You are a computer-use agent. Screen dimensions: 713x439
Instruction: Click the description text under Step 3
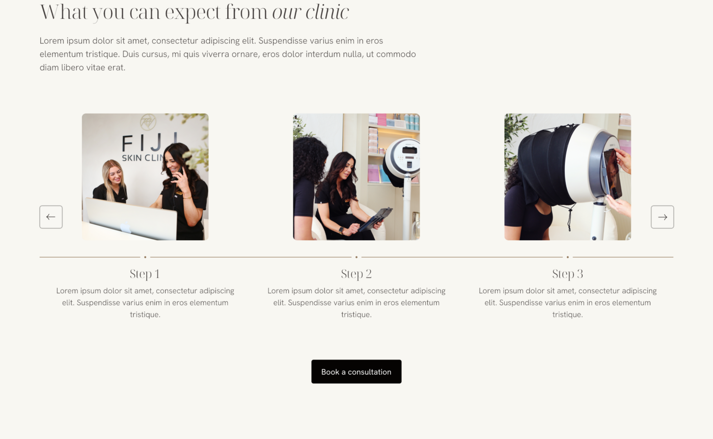tap(567, 302)
